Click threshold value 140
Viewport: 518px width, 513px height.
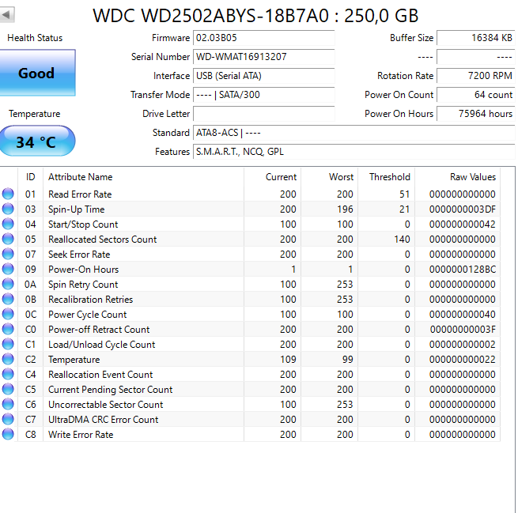point(402,240)
